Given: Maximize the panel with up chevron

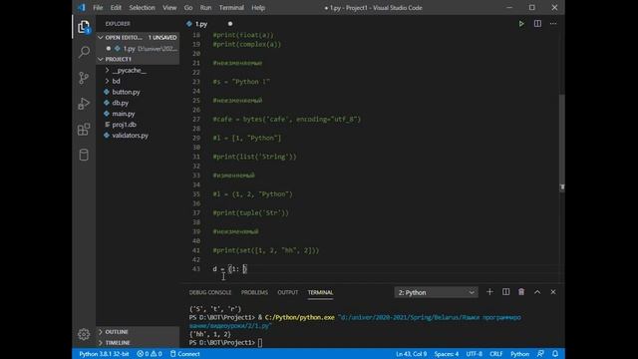Looking at the screenshot, I should (x=537, y=292).
